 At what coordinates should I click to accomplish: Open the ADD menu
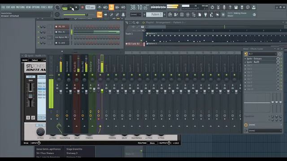tap(13, 7)
